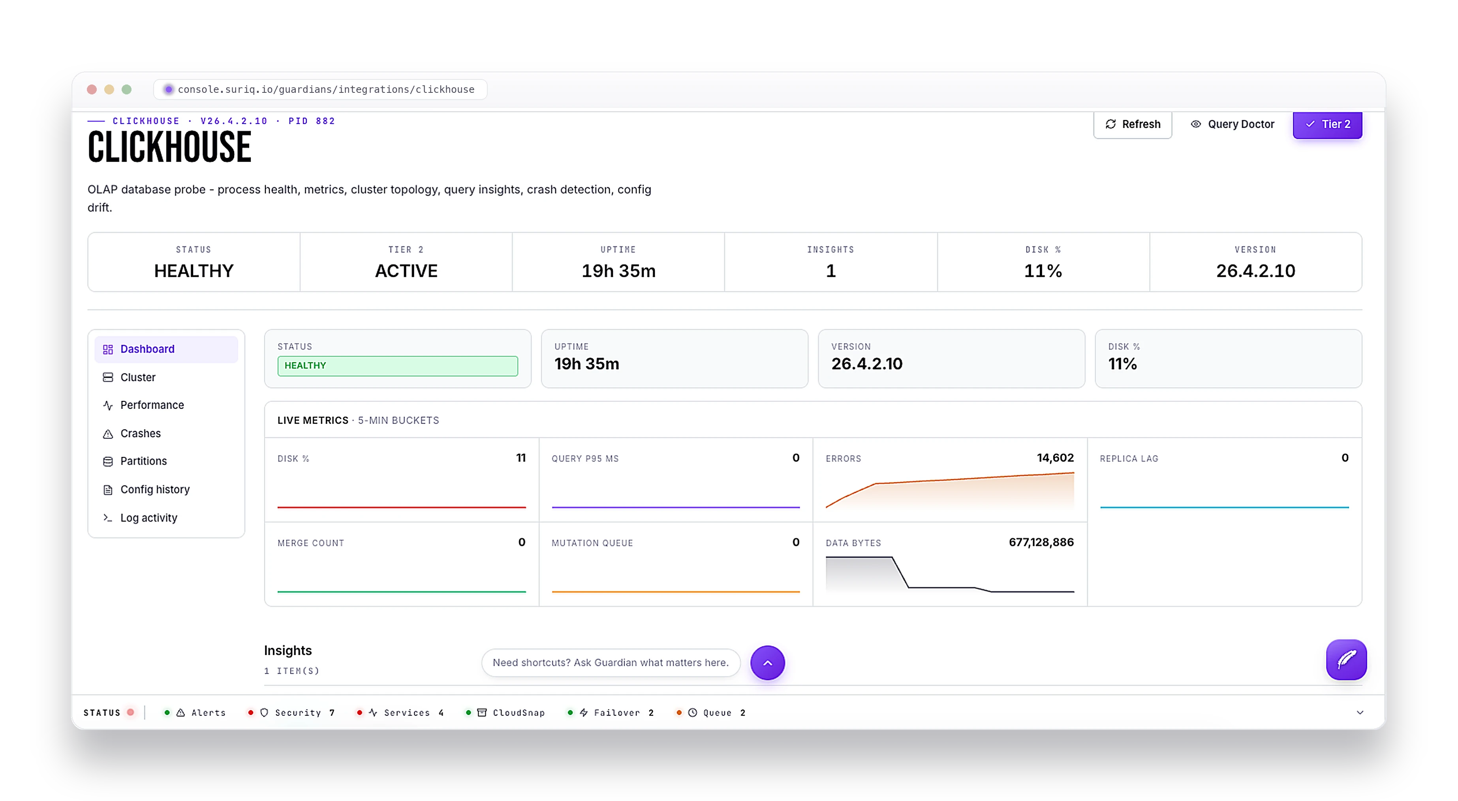
Task: Click the Log activity terminal icon
Action: (107, 518)
